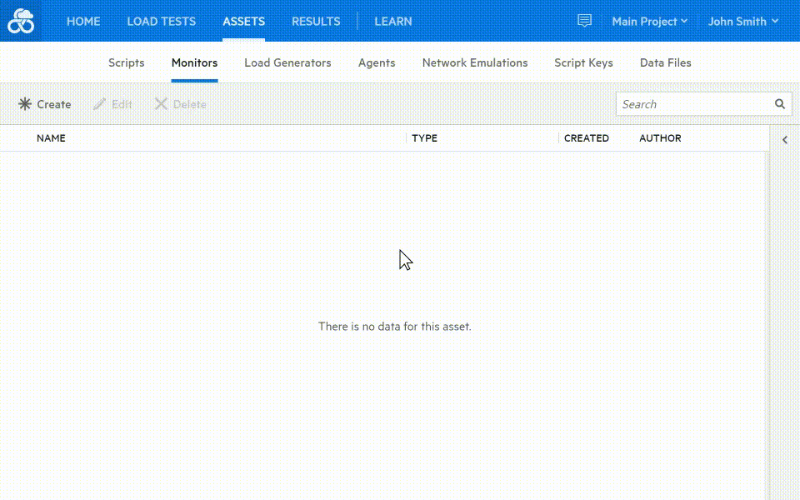Click the Create asterisk icon
This screenshot has width=800, height=500.
coord(25,104)
